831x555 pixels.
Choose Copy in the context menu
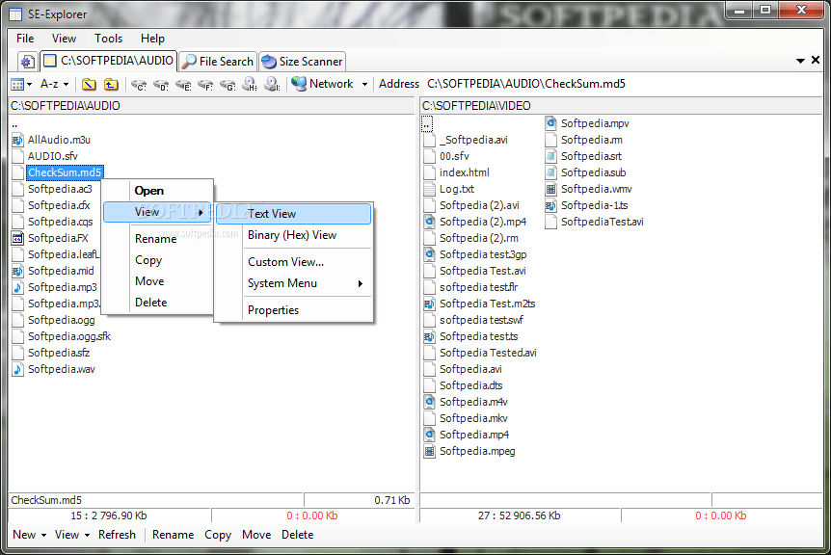[148, 260]
